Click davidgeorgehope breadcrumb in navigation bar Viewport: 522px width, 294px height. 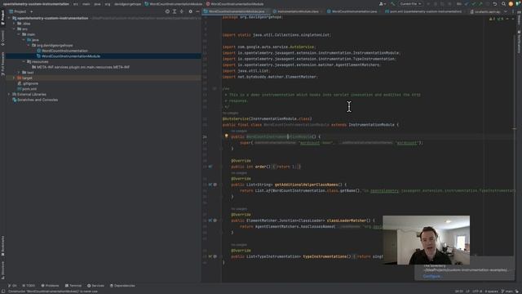tap(127, 4)
